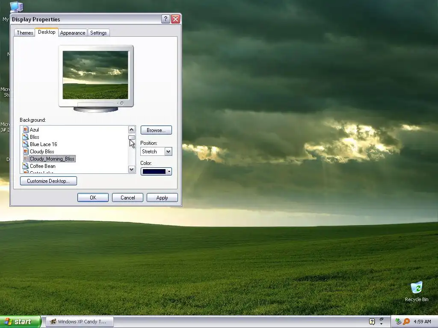Click the monitor wallpaper preview image

pos(95,75)
